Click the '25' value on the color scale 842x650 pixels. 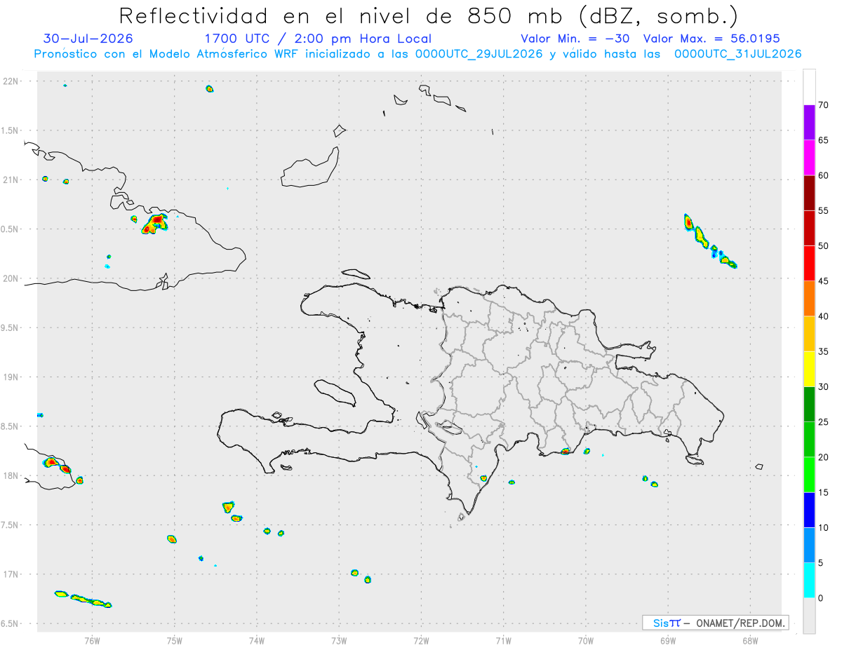(823, 422)
